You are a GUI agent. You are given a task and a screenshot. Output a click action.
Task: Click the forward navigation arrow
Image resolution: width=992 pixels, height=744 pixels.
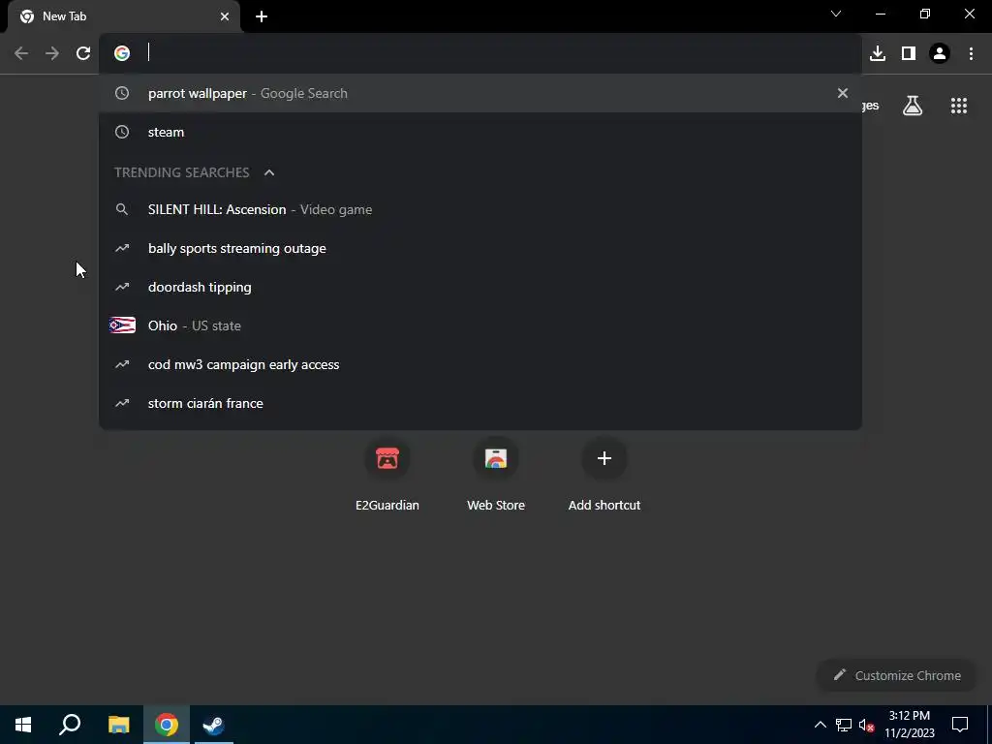click(x=52, y=53)
